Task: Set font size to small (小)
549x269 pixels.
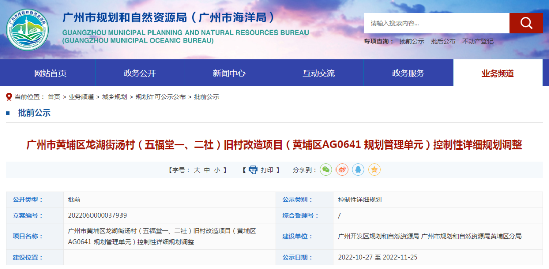Action: click(x=217, y=170)
